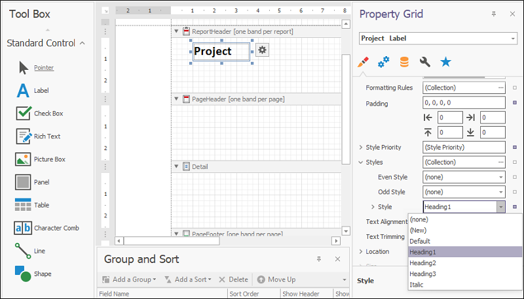Screen dimensions: 524x299
Task: Choose the Table control icon
Action: 24,205
